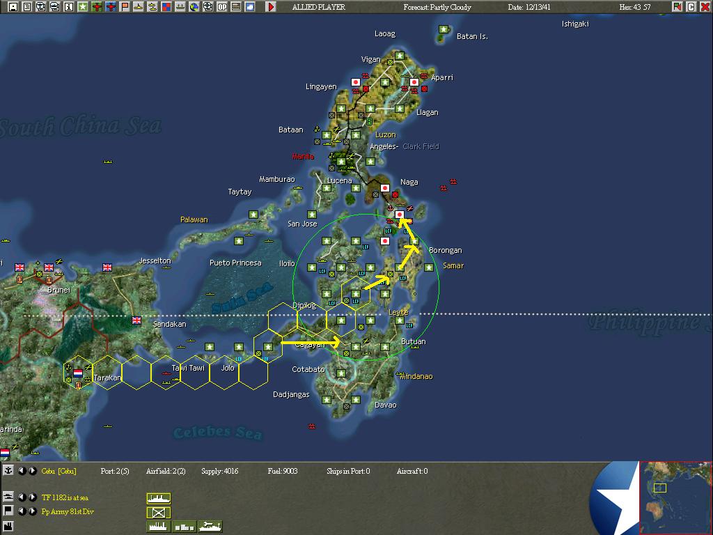Click the red plane on blue icon
Image resolution: width=713 pixels, height=535 pixels.
coord(111,7)
